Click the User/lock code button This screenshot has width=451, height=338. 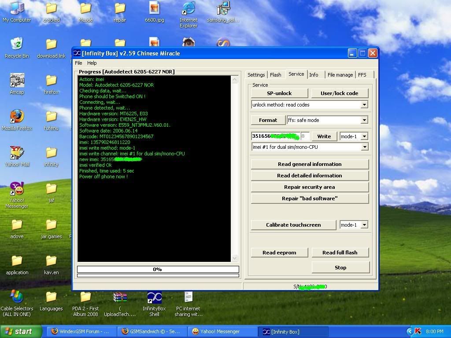click(340, 93)
